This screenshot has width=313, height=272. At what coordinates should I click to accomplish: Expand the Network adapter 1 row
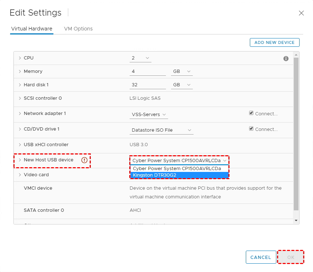click(x=20, y=114)
